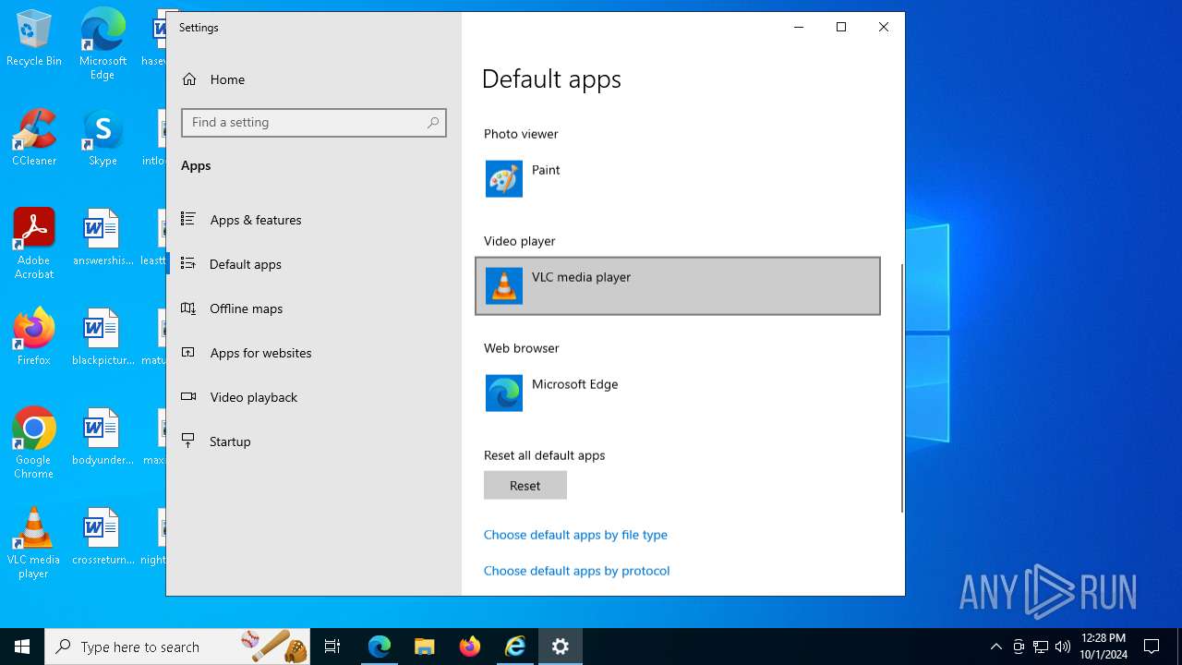Select VLC media player as video player
Screen dimensions: 1182x665
(677, 286)
